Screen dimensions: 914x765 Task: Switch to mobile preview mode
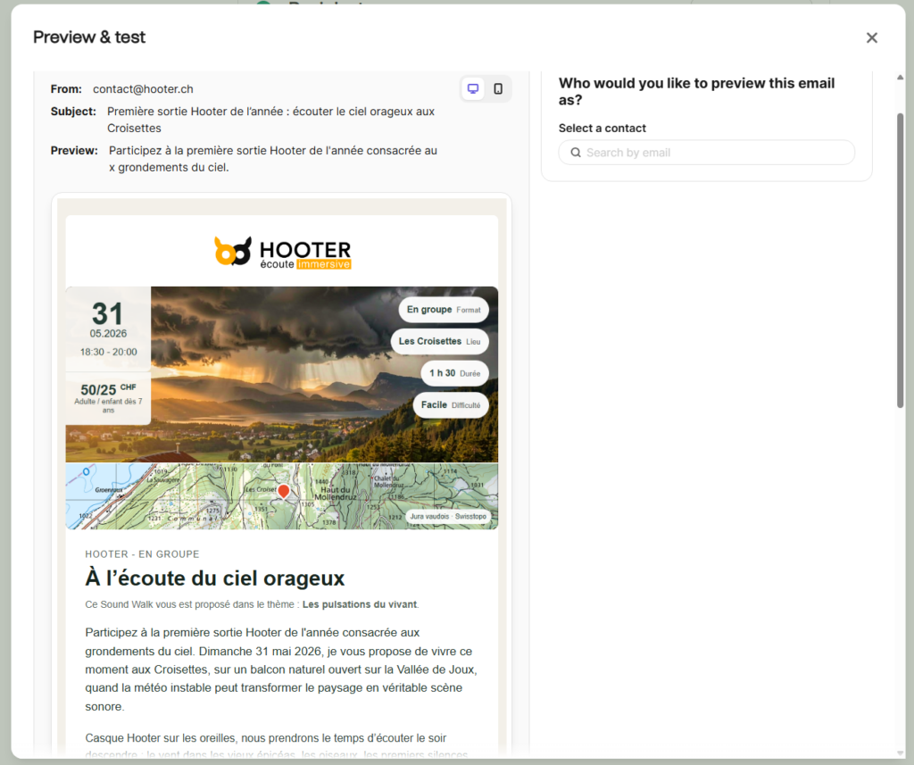(498, 88)
